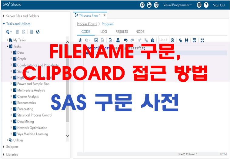Run the program with the running-man icon

(80, 40)
